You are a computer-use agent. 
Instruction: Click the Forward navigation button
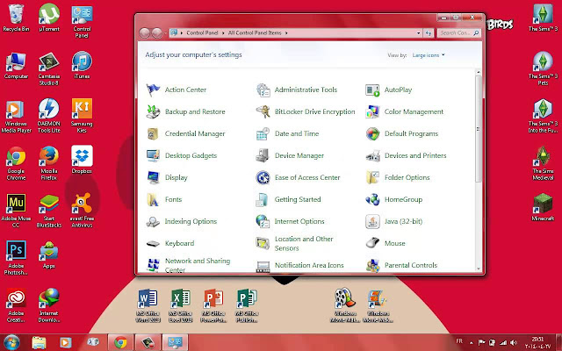click(x=157, y=33)
